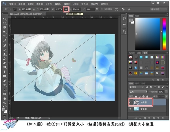Viewport: 170px width, 132px height.
Task: Open the 視窗(W) menu
Action: click(x=94, y=4)
